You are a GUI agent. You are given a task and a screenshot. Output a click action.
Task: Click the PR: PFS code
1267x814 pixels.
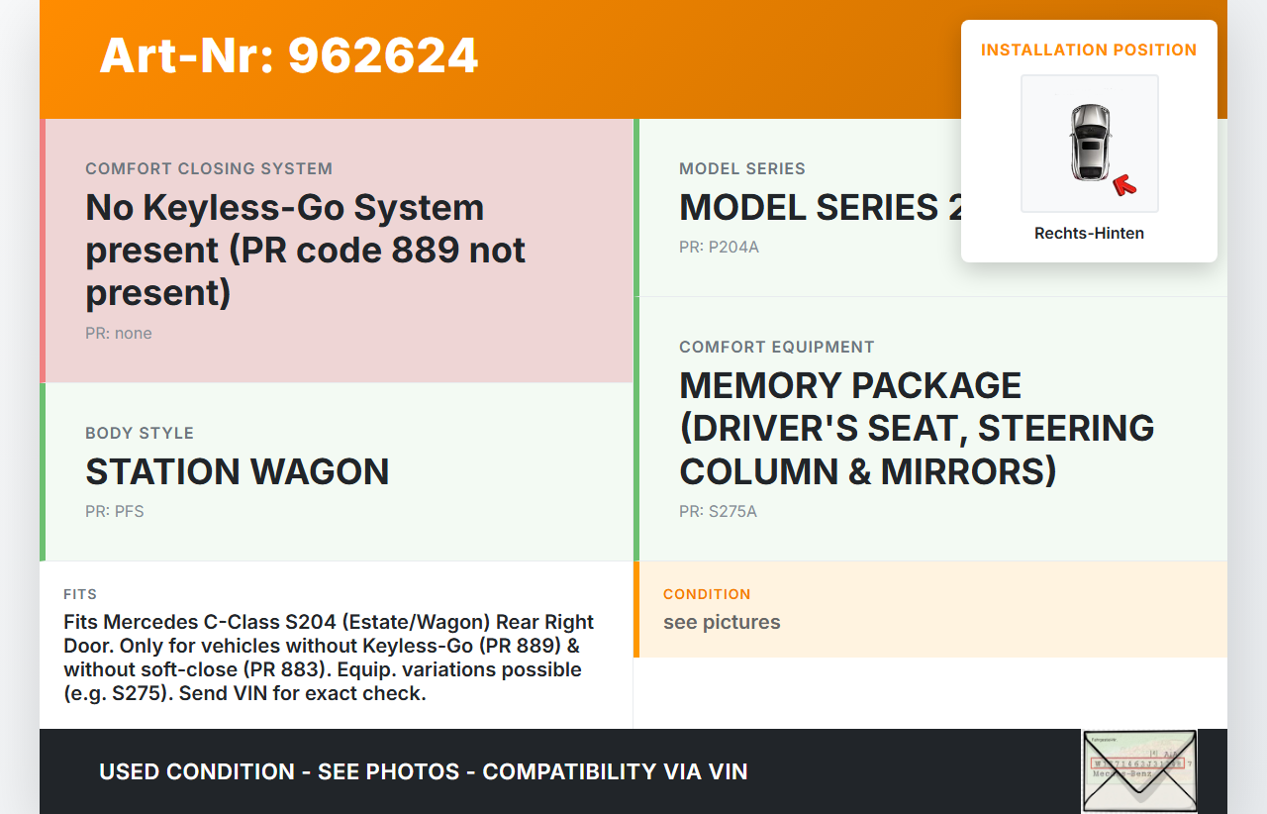click(x=115, y=512)
